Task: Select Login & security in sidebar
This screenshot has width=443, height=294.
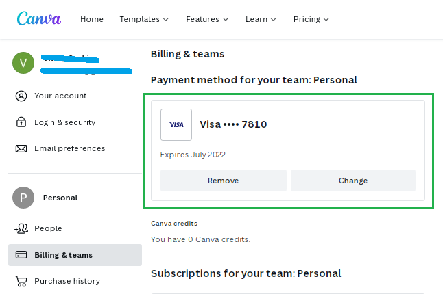Action: pyautogui.click(x=64, y=122)
